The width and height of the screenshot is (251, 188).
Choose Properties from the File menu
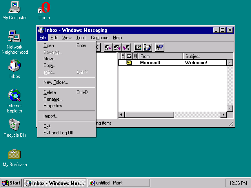pos(67,106)
